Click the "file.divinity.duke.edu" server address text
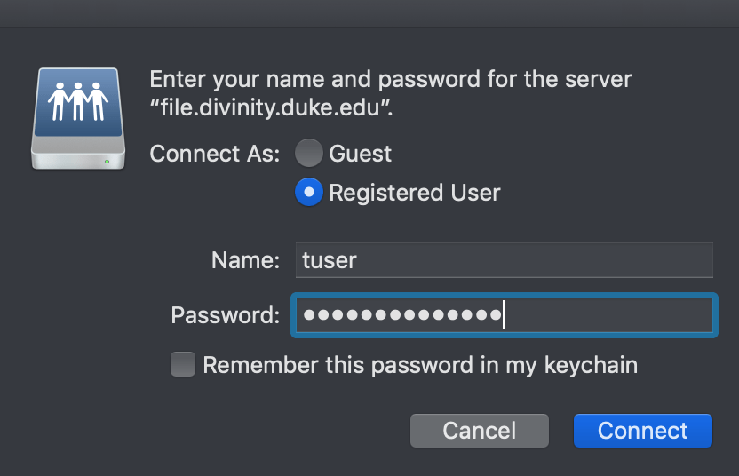 pos(271,111)
